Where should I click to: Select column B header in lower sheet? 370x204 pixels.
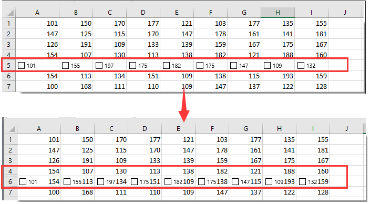coord(77,129)
